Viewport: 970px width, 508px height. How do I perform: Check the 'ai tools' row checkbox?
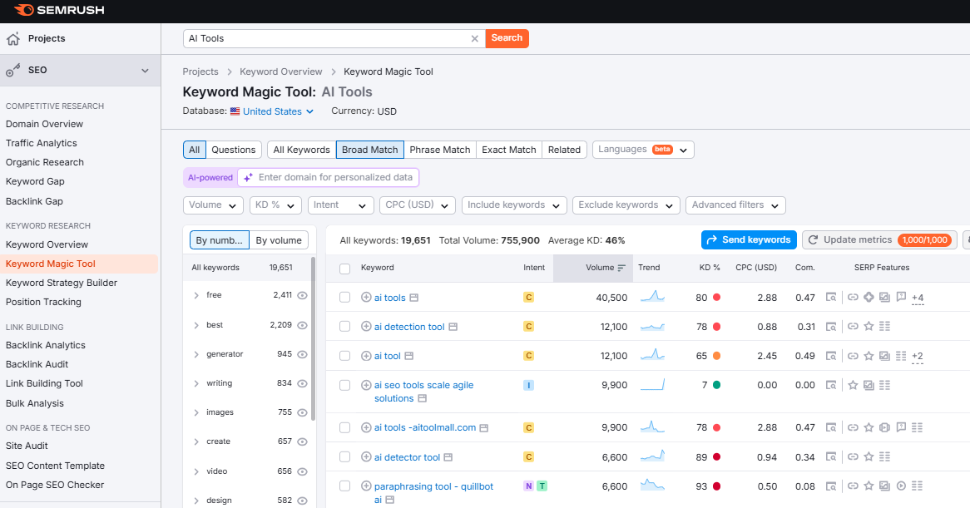(345, 298)
